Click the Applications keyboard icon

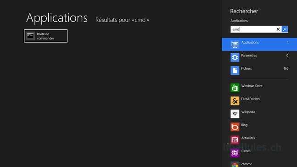point(235,45)
